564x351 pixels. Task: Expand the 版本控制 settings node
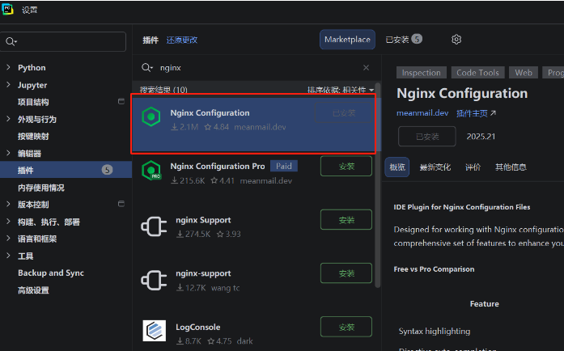[8, 204]
